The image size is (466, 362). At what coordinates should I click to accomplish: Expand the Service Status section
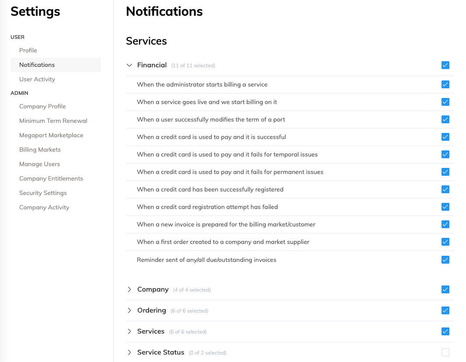129,352
